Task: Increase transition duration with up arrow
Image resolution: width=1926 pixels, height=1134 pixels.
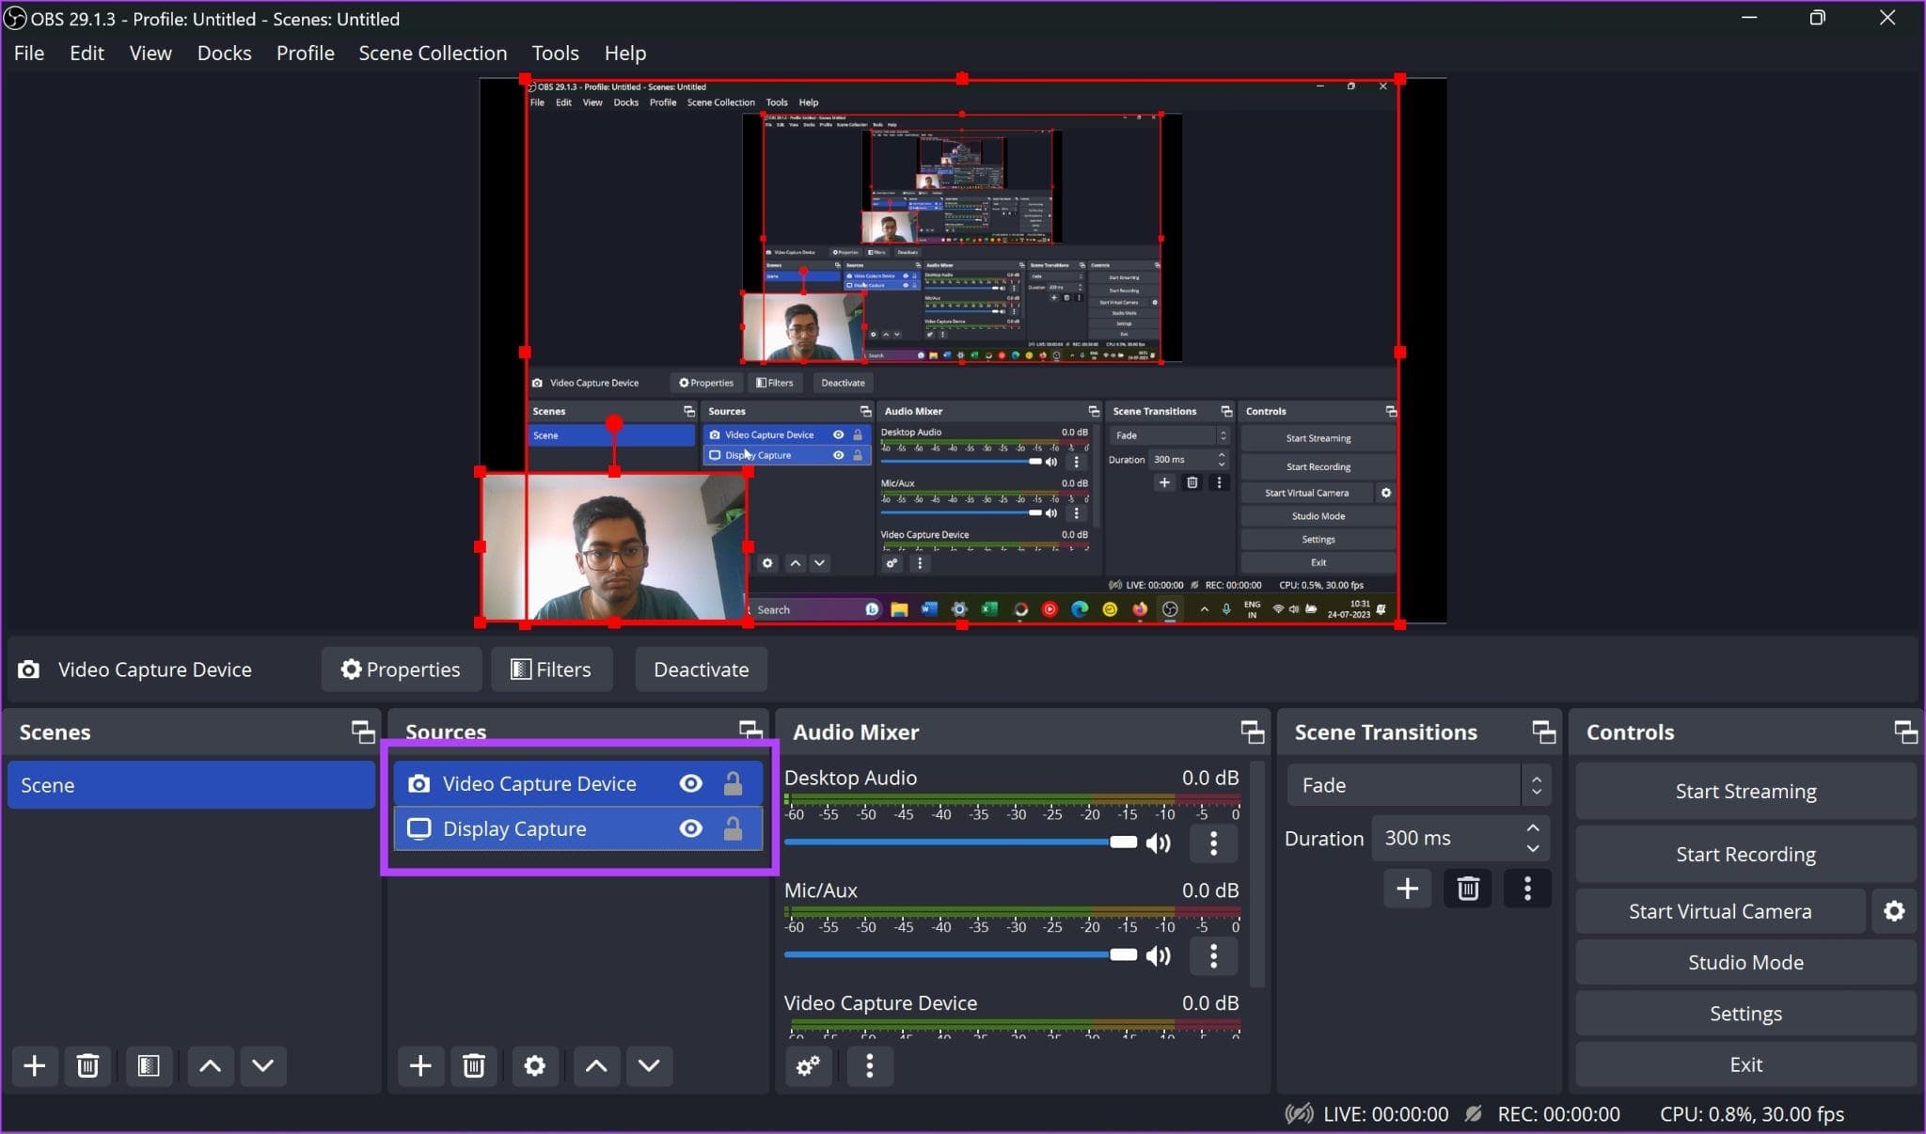Action: coord(1533,827)
